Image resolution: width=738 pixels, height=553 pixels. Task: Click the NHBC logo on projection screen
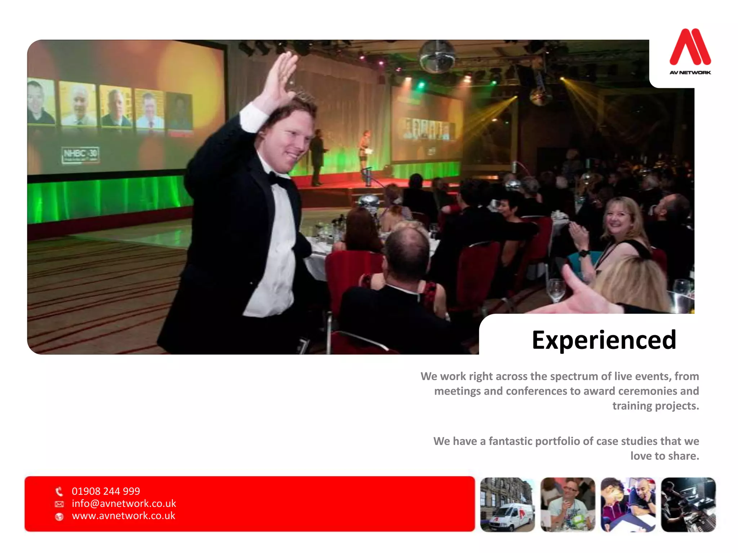[x=80, y=154]
